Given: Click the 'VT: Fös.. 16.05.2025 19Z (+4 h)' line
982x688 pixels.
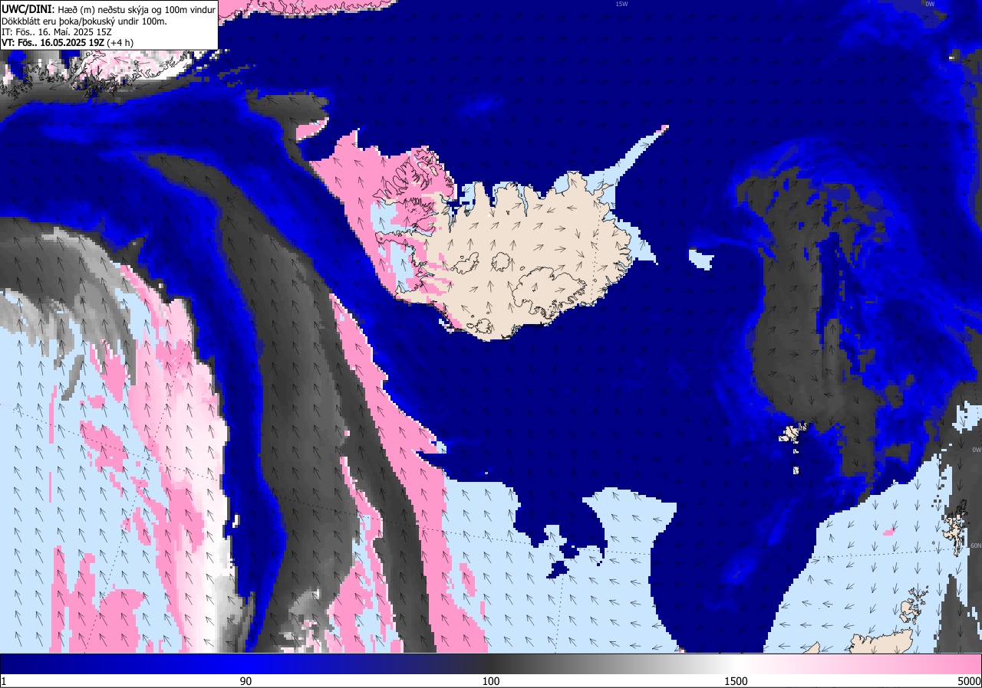Looking at the screenshot, I should click(68, 43).
